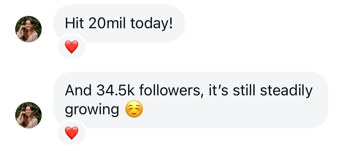Click the word 'growing' on the second line
Image resolution: width=339 pixels, height=151 pixels.
[x=92, y=110]
